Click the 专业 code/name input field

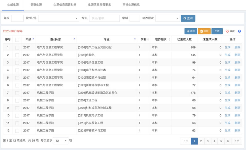[104, 18]
